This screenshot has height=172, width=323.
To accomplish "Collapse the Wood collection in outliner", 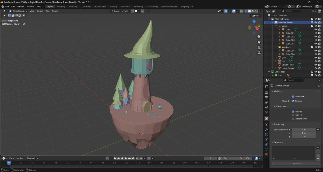I will (276, 26).
